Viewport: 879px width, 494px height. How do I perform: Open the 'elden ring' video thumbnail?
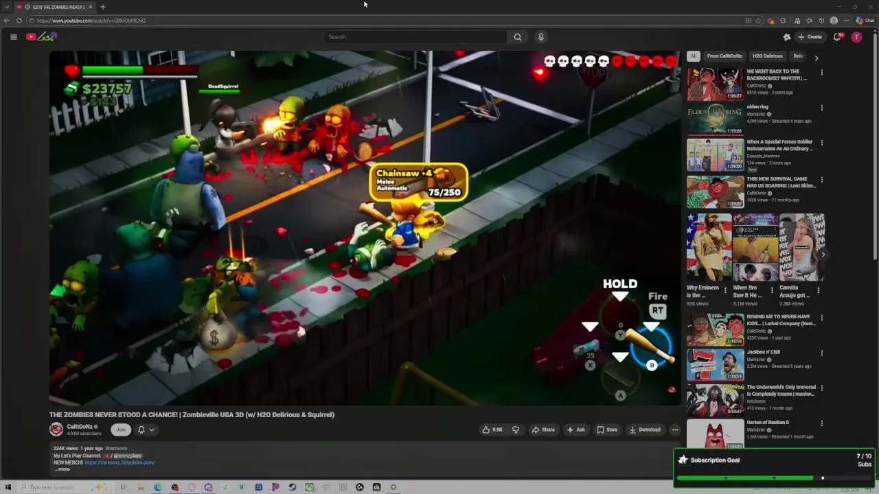715,119
